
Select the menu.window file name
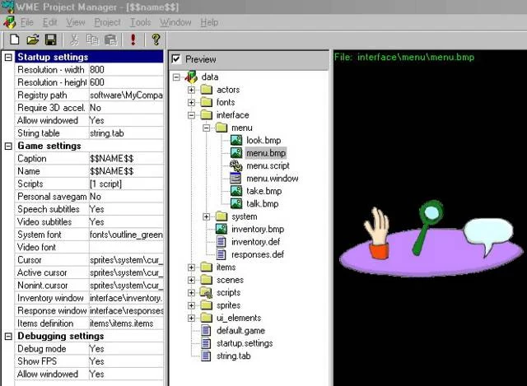273,178
